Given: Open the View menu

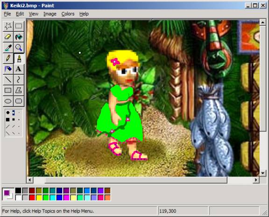Looking at the screenshot, I should point(34,14).
